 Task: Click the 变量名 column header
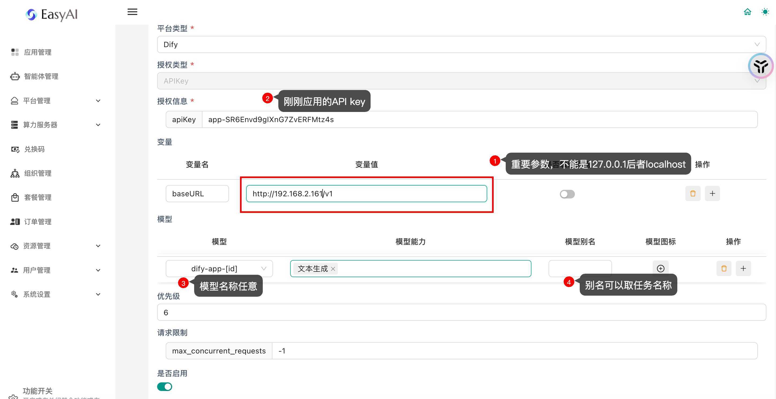pos(197,165)
